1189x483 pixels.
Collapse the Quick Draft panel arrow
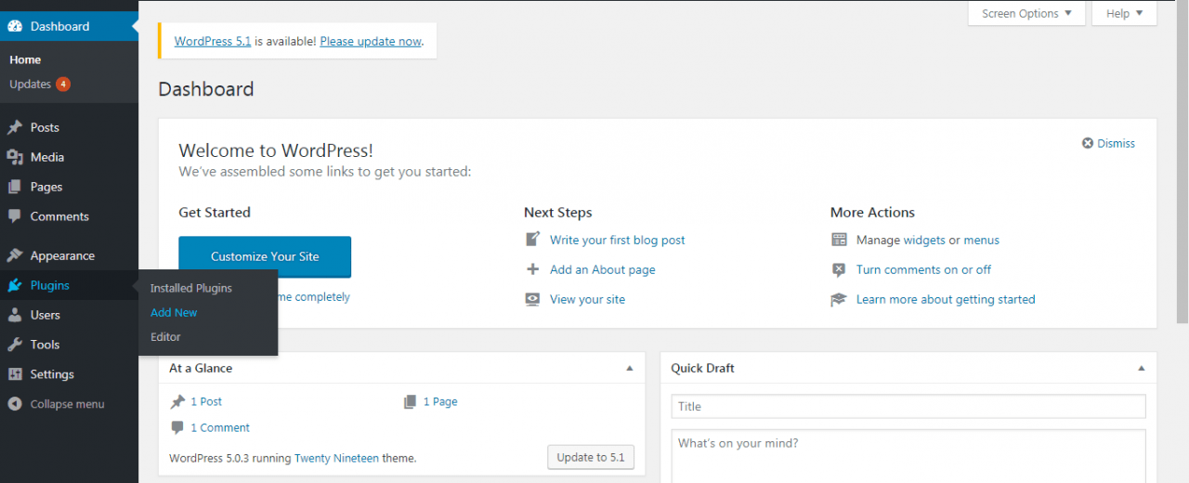click(x=1142, y=369)
